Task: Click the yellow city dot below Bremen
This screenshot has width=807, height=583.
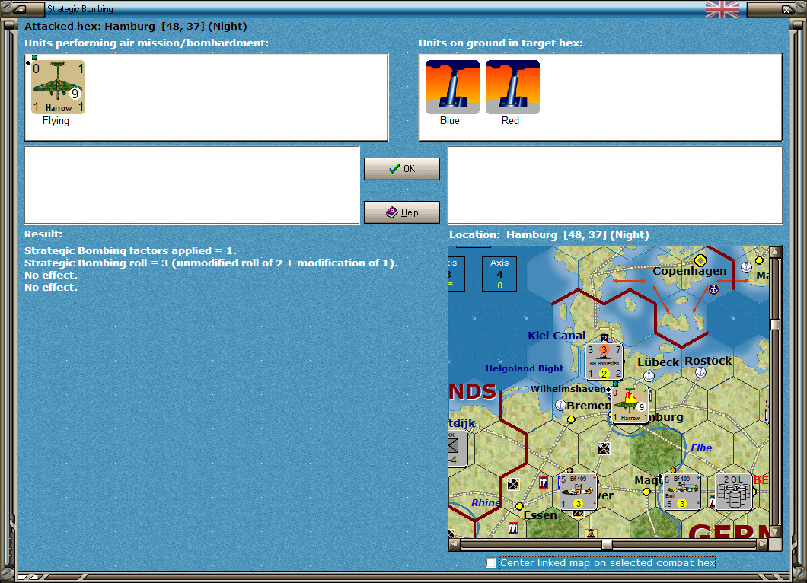Action: coord(571,420)
